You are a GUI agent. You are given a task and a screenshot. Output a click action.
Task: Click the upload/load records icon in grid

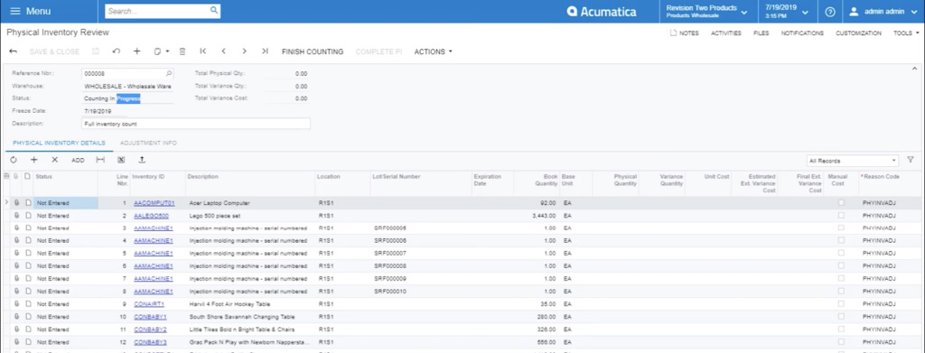click(x=142, y=160)
